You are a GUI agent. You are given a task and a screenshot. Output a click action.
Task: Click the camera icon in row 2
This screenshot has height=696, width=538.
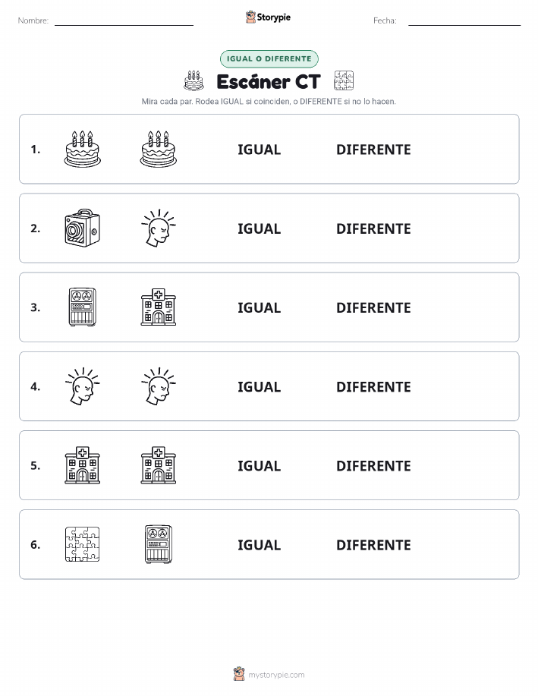[83, 228]
